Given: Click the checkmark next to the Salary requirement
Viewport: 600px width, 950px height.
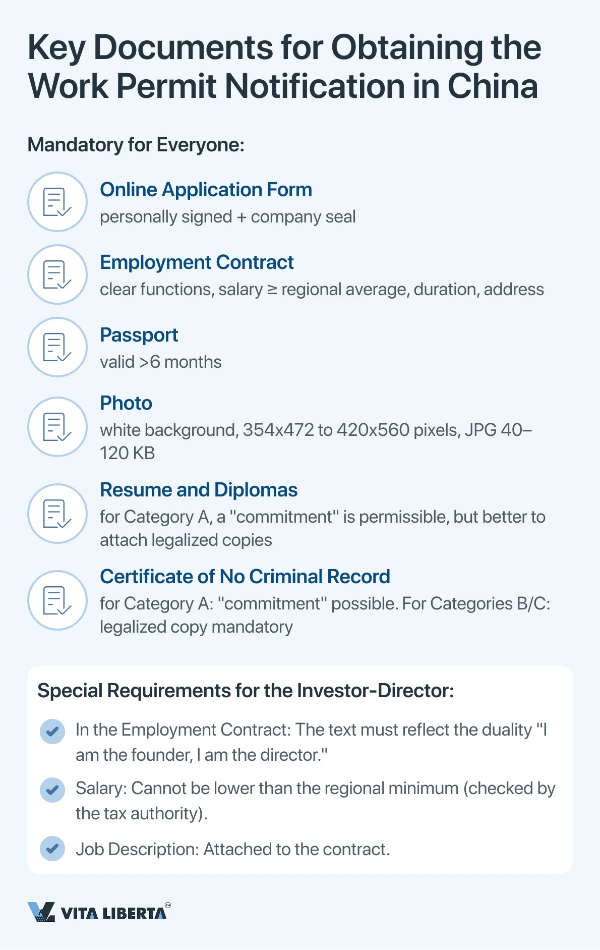Looking at the screenshot, I should click(x=52, y=790).
